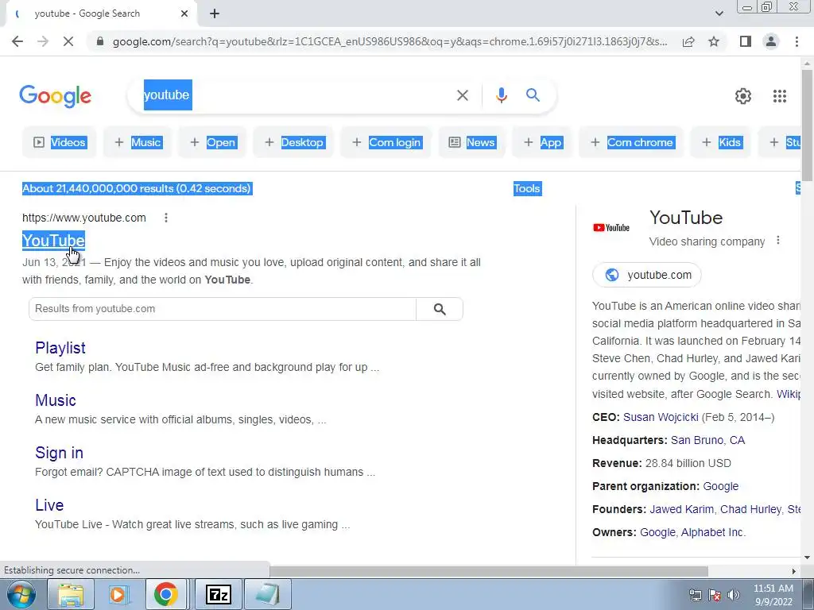Add the Music filter chip
The image size is (814, 610).
(138, 142)
